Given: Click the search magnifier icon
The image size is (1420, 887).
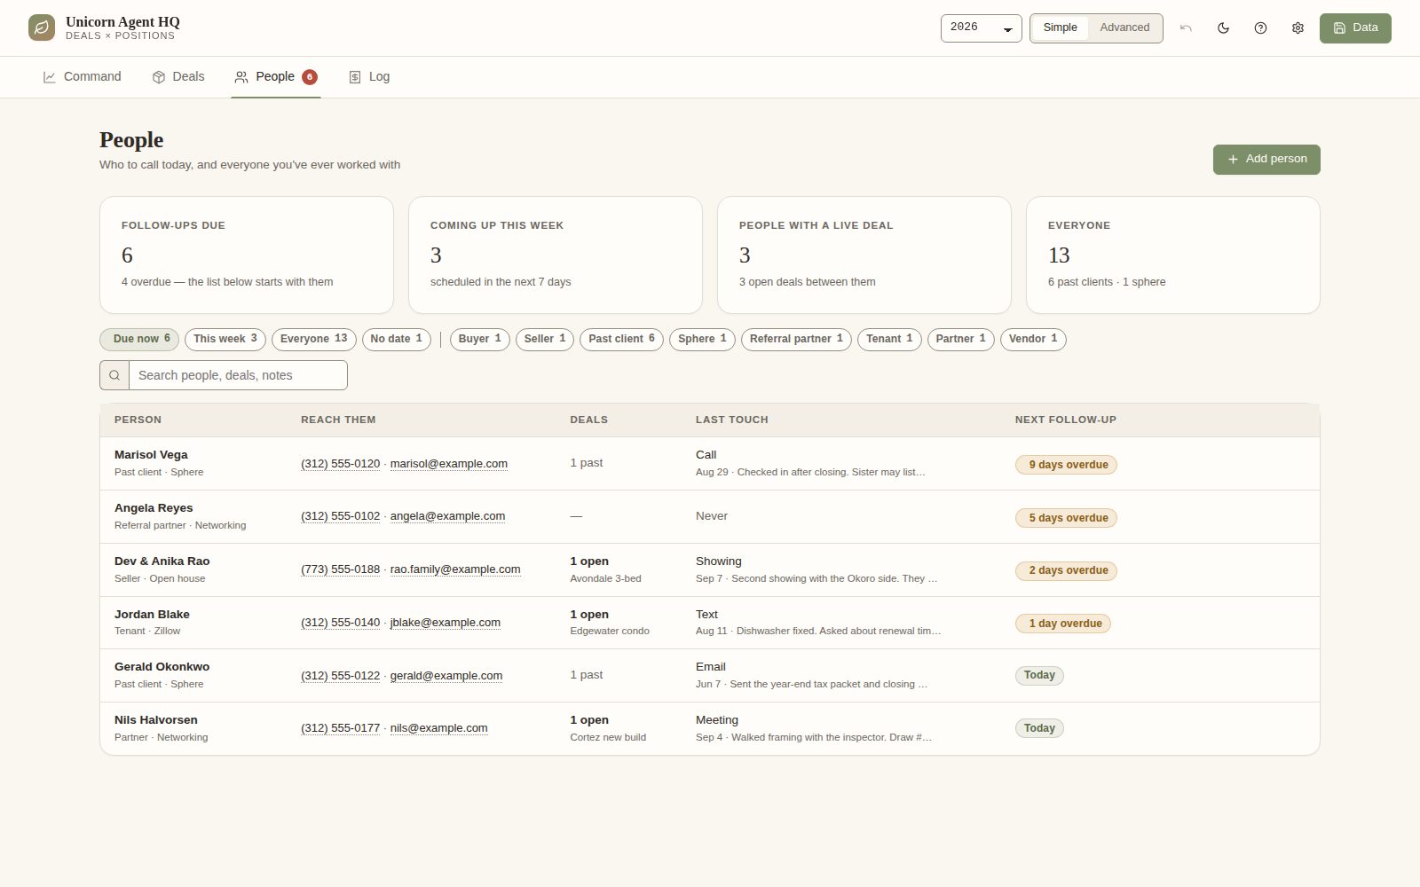Looking at the screenshot, I should [114, 375].
